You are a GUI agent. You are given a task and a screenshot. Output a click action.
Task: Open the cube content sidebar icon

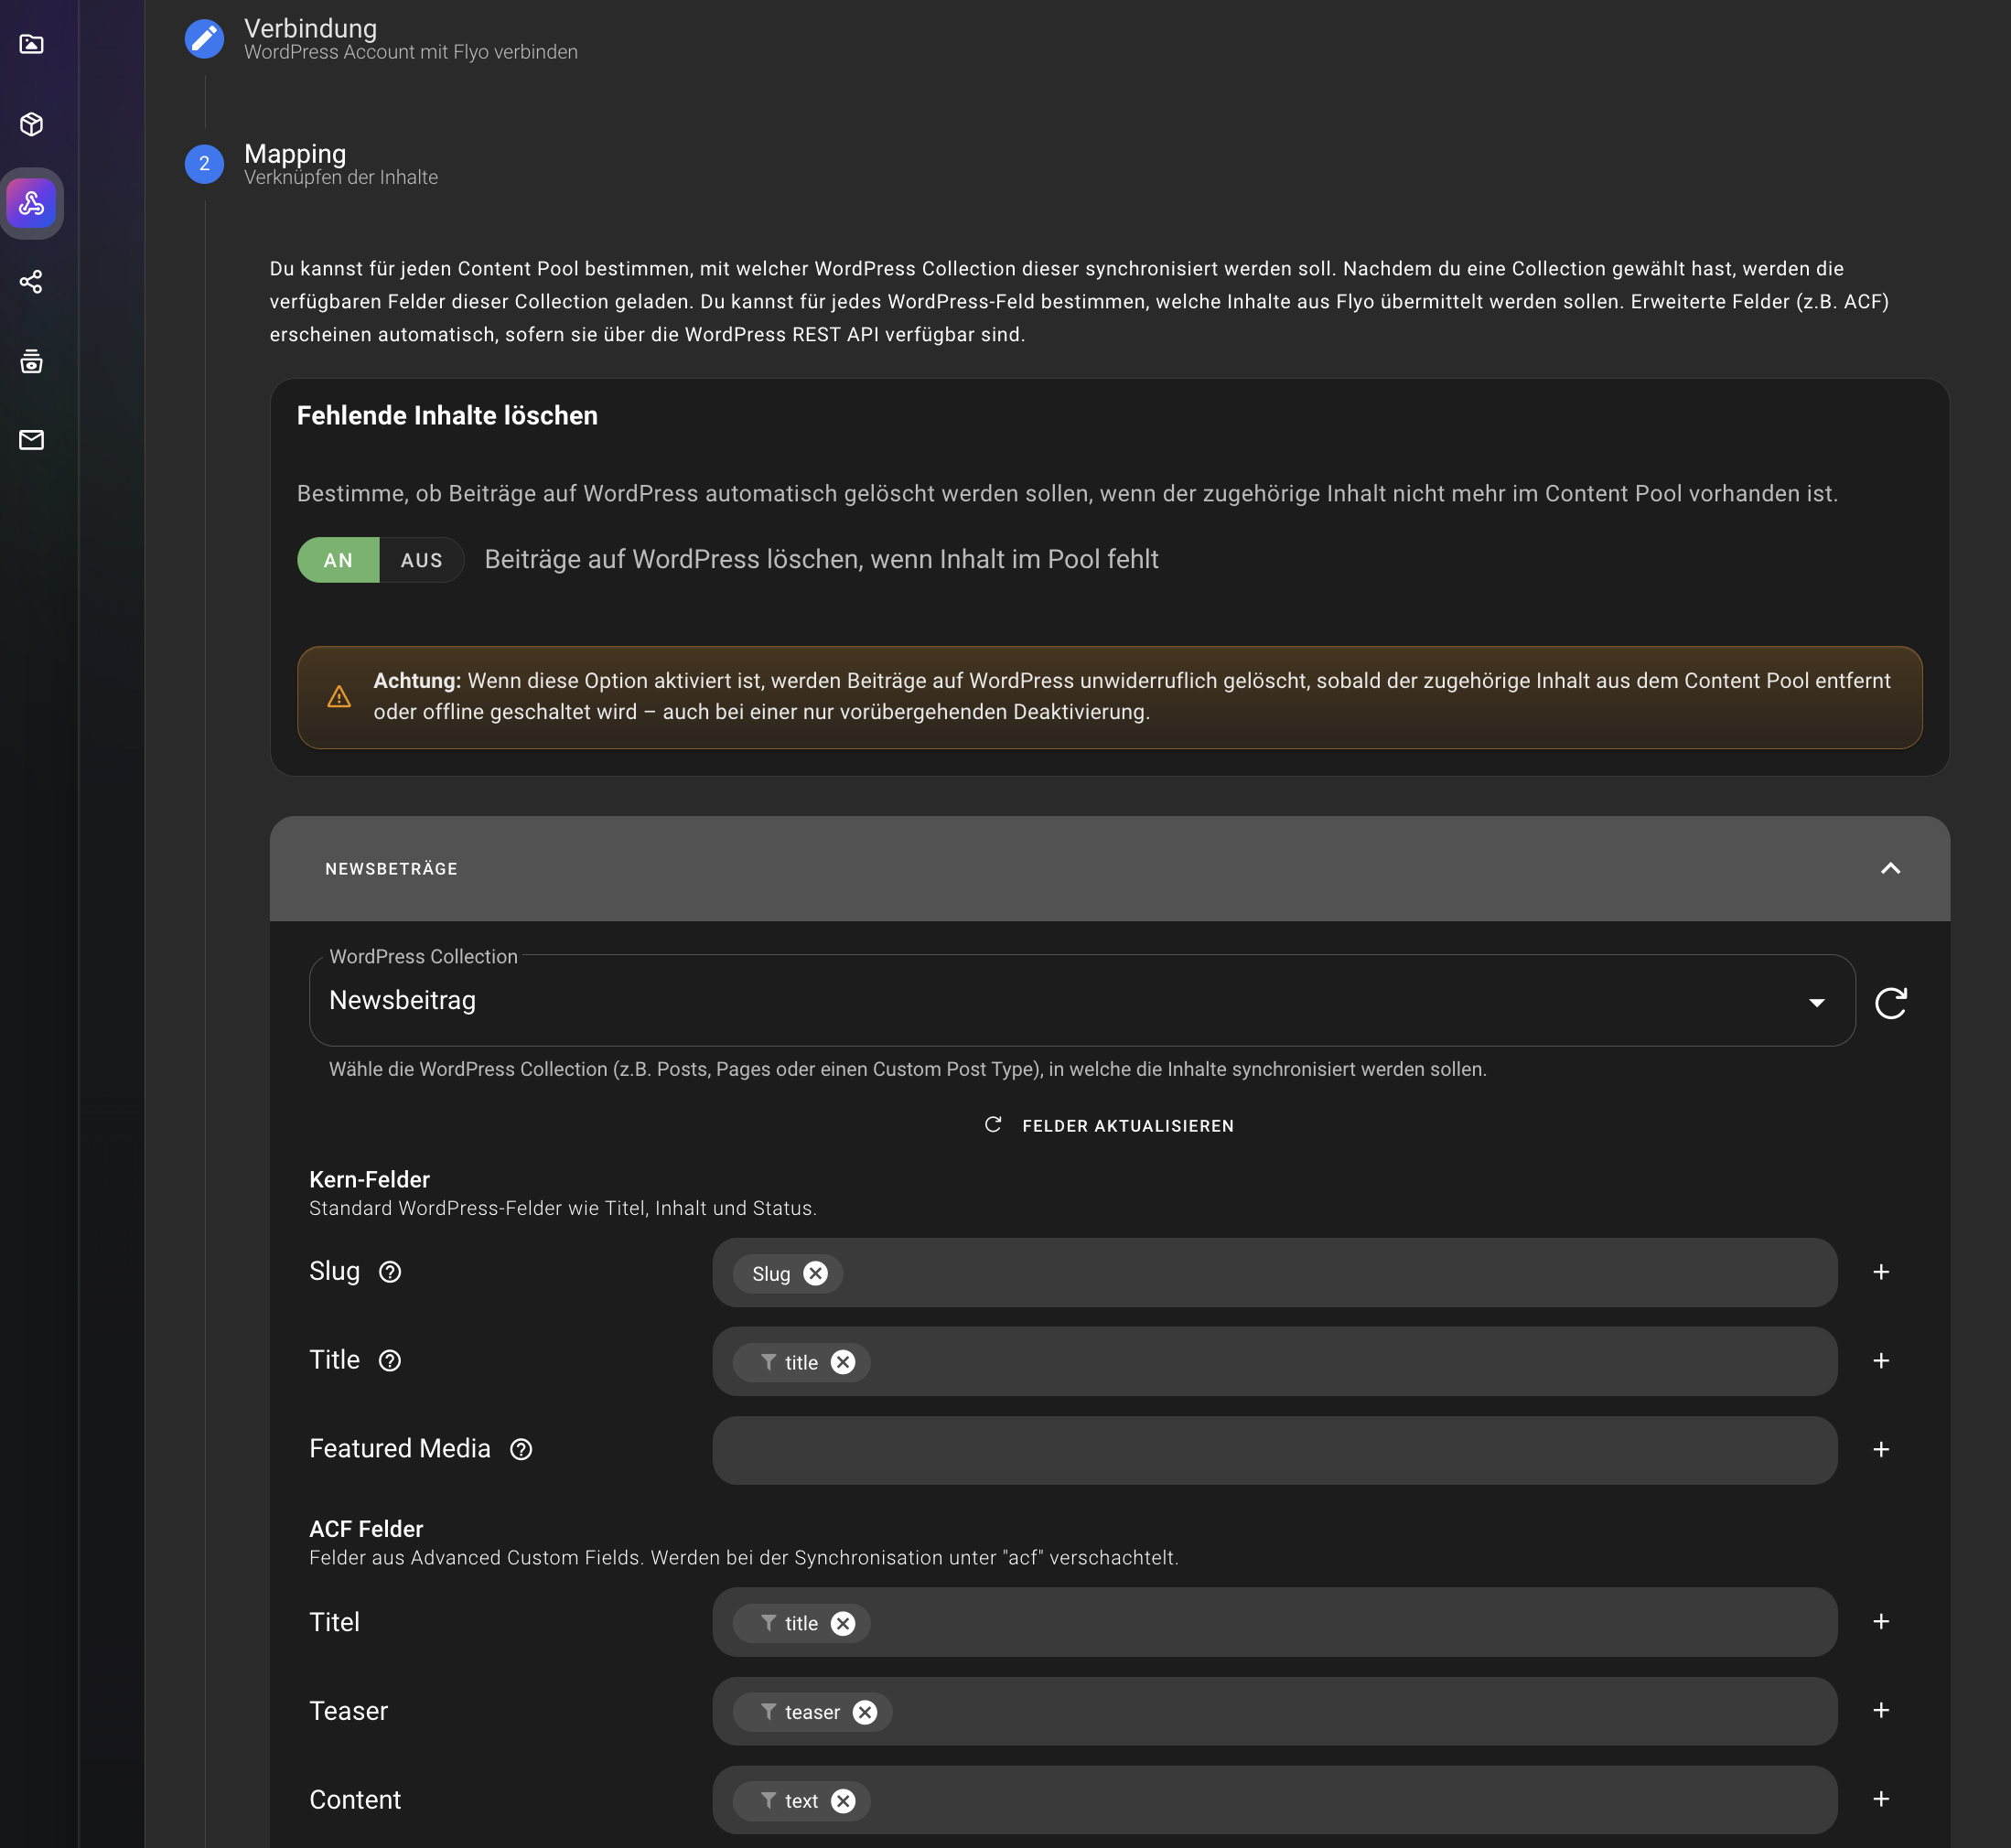pos(32,124)
